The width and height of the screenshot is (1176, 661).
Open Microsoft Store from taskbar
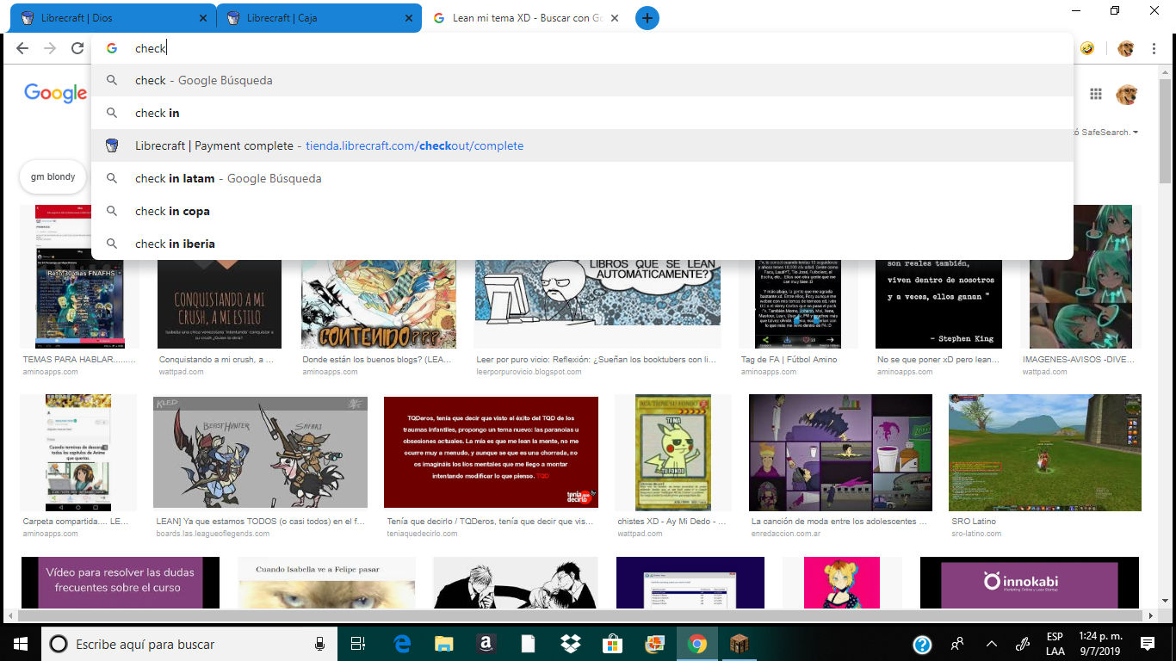(x=612, y=644)
